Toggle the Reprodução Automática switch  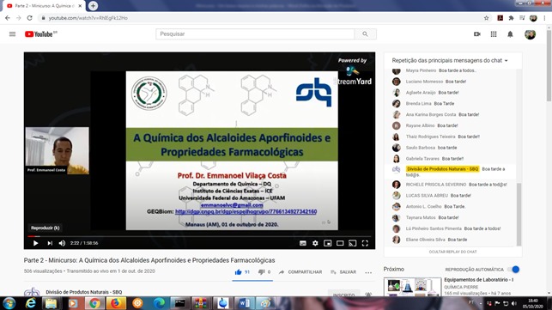513,270
